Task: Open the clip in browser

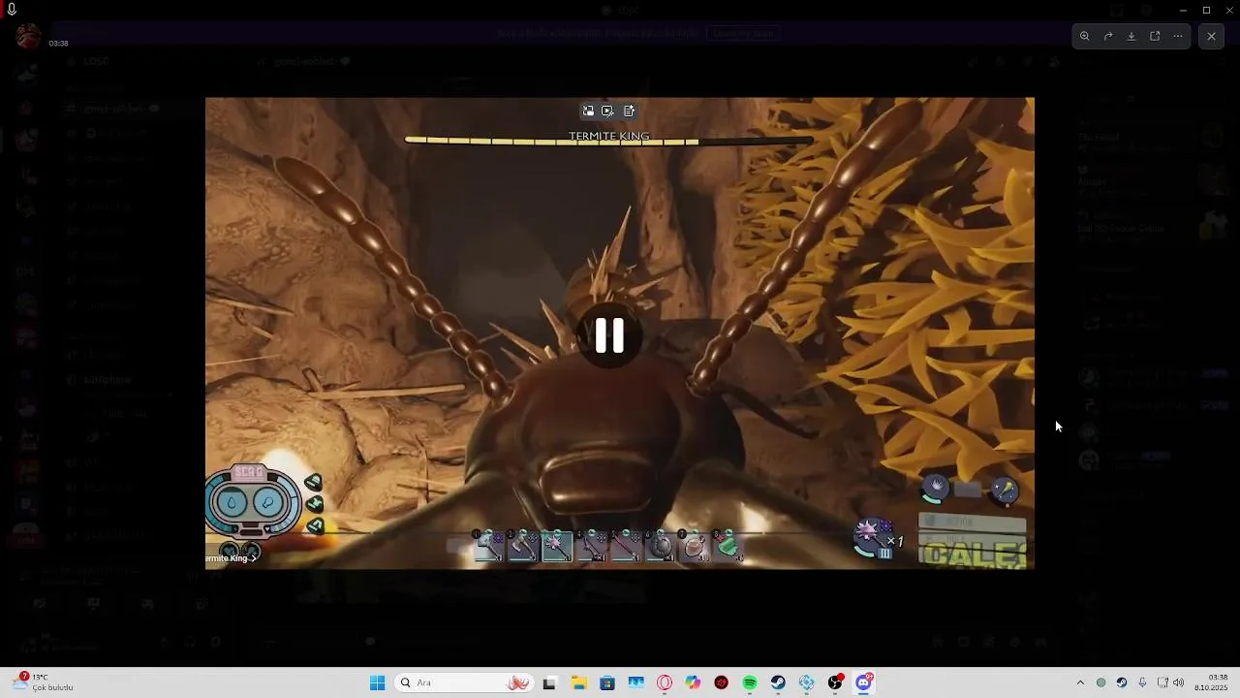Action: coord(1155,36)
